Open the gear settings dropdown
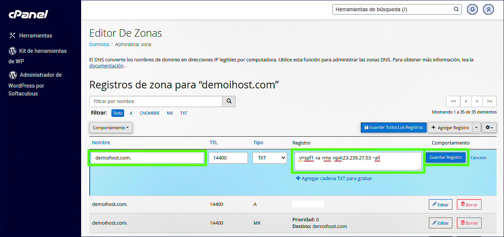This screenshot has width=504, height=237. [x=489, y=128]
